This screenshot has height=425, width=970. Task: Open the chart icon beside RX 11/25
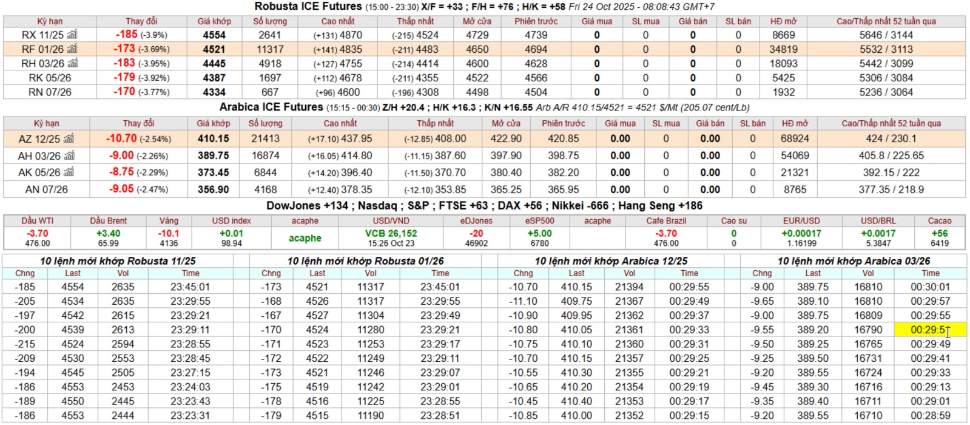point(72,35)
